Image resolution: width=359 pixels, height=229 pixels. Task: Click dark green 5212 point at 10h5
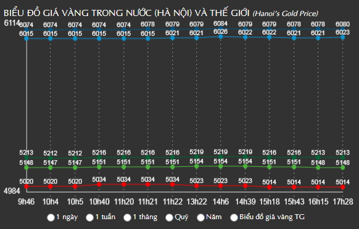click(75, 158)
